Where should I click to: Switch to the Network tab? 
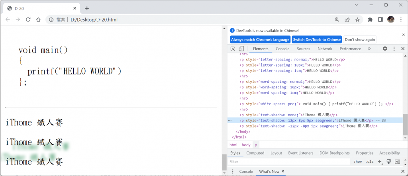coord(325,49)
